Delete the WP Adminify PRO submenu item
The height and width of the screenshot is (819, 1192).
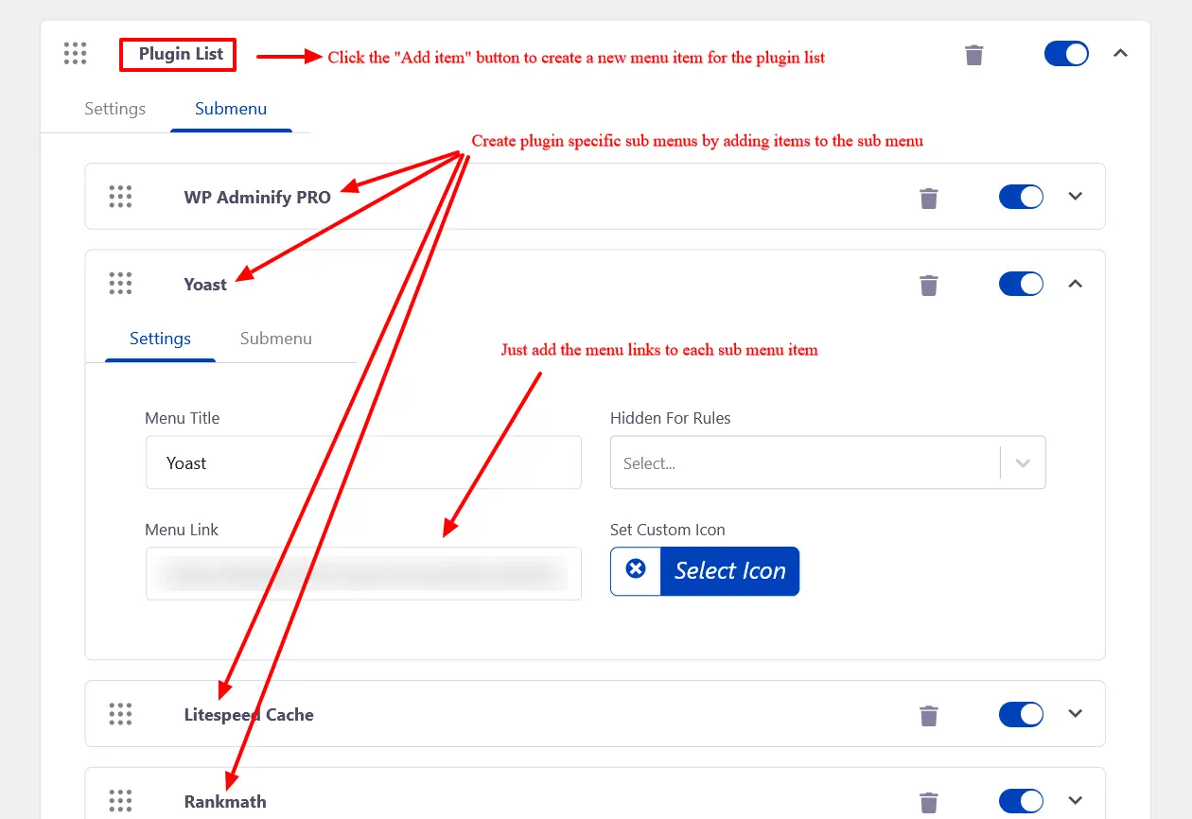point(929,198)
